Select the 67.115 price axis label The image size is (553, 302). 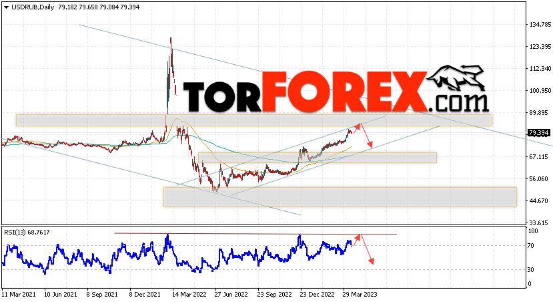539,157
